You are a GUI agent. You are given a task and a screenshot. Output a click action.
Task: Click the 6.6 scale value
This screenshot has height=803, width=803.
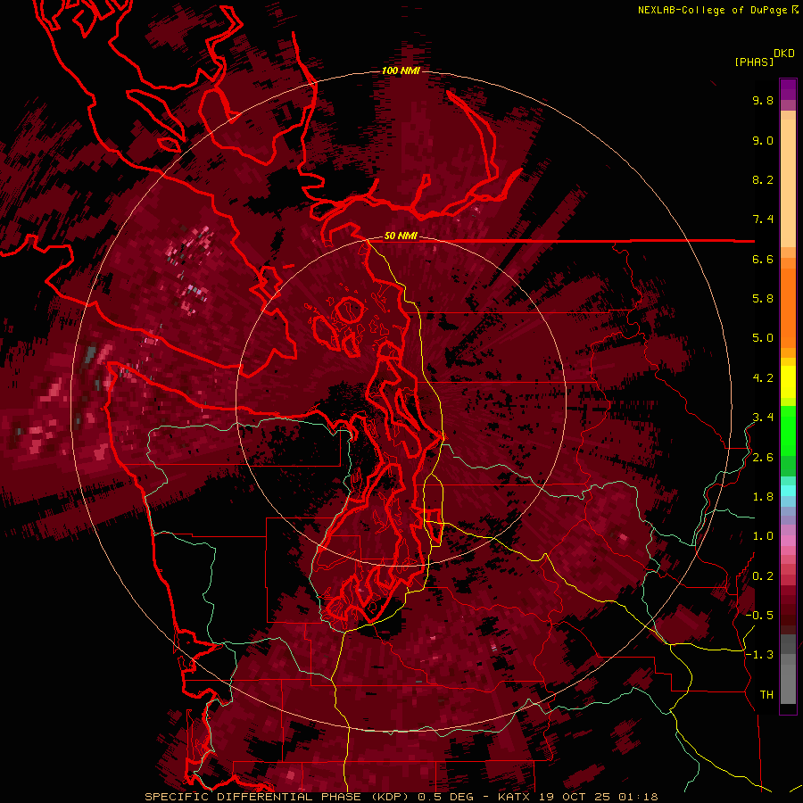click(763, 259)
